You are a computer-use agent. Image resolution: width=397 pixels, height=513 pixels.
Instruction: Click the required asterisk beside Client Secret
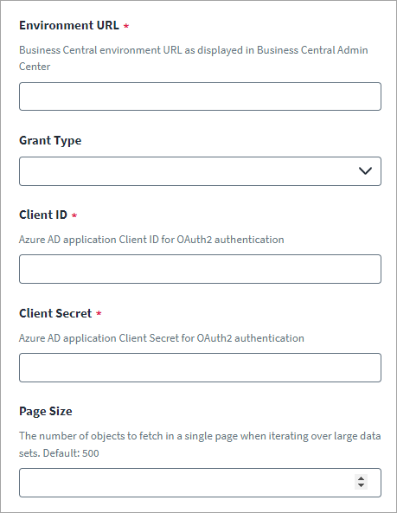point(99,313)
